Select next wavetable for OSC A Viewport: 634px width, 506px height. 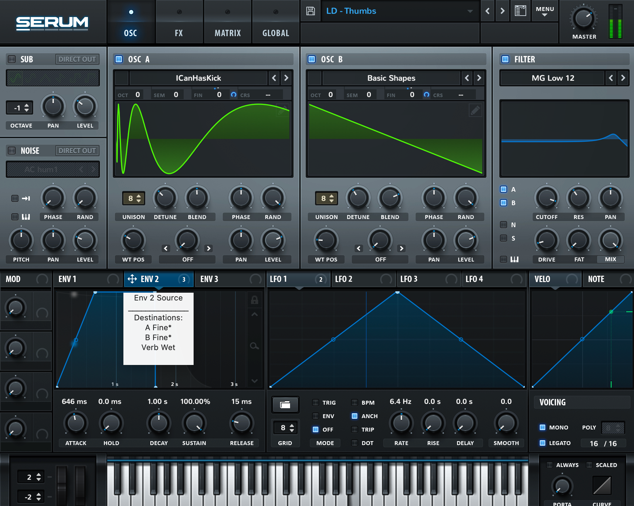pos(286,78)
